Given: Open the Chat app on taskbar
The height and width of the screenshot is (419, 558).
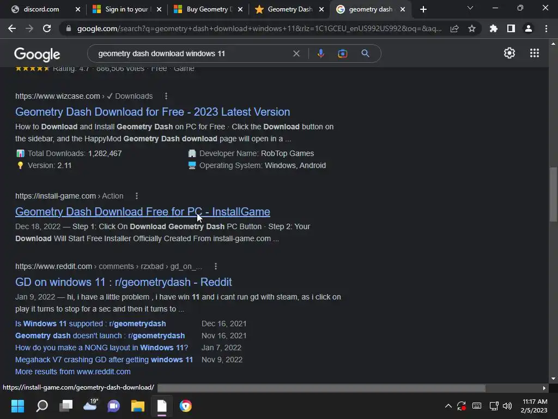Looking at the screenshot, I should pos(114,406).
